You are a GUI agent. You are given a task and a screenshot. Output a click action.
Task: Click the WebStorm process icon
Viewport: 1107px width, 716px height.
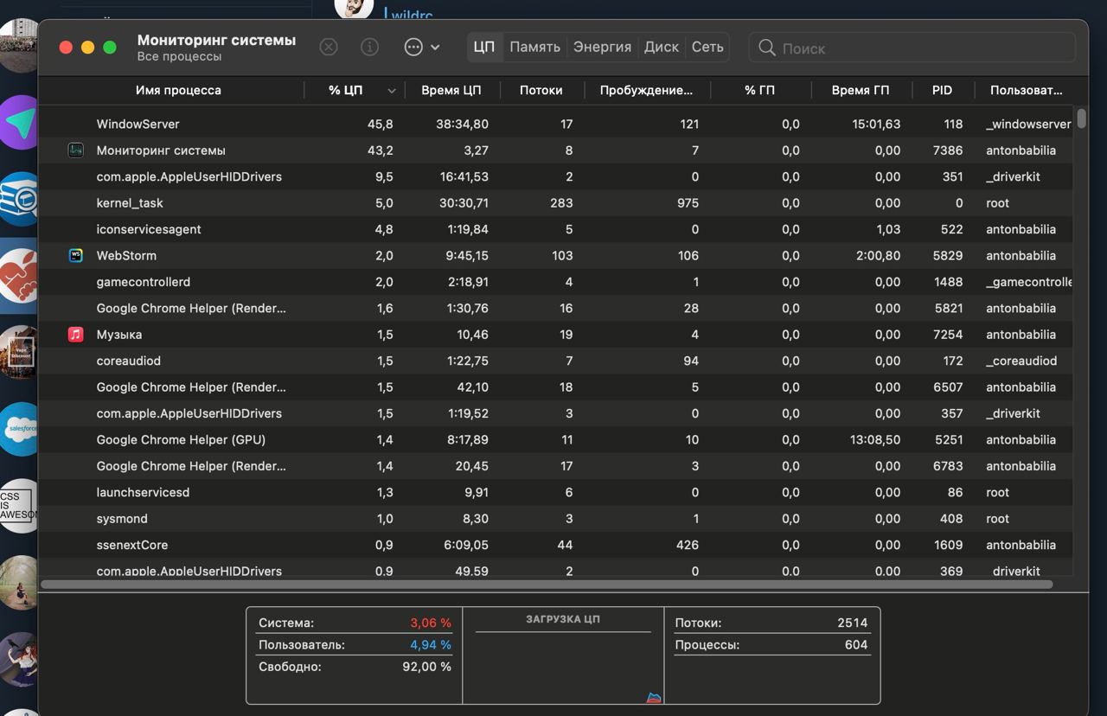tap(76, 256)
